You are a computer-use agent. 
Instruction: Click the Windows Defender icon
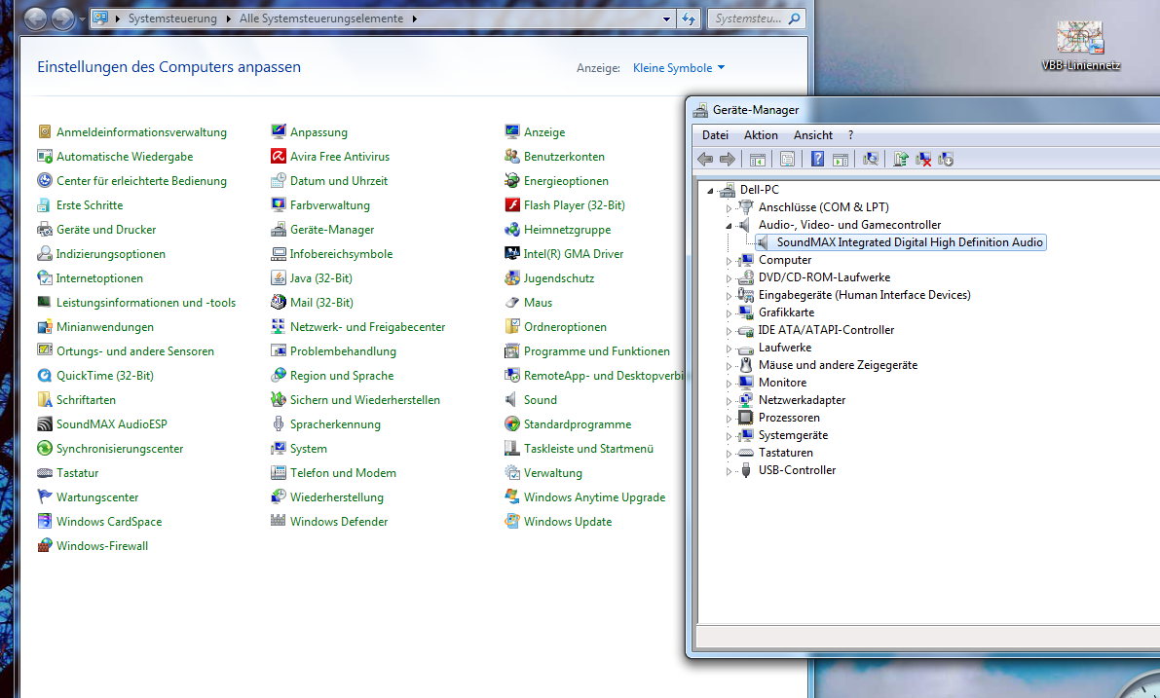(x=279, y=521)
